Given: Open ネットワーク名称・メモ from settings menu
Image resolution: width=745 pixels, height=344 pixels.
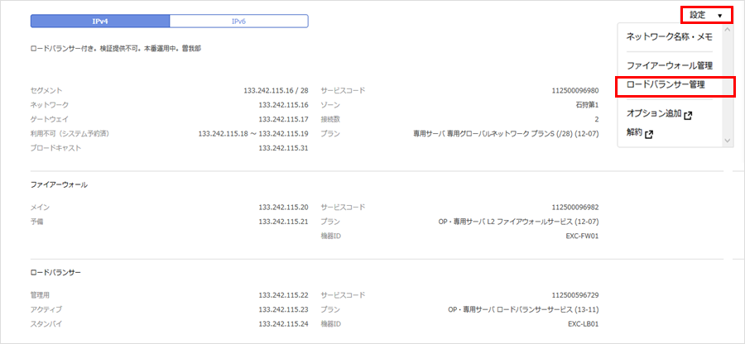Looking at the screenshot, I should click(669, 37).
